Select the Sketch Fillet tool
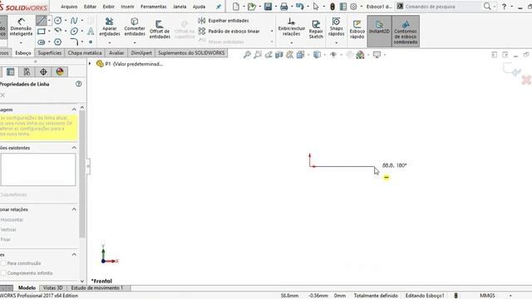532x299 pixels. (74, 42)
